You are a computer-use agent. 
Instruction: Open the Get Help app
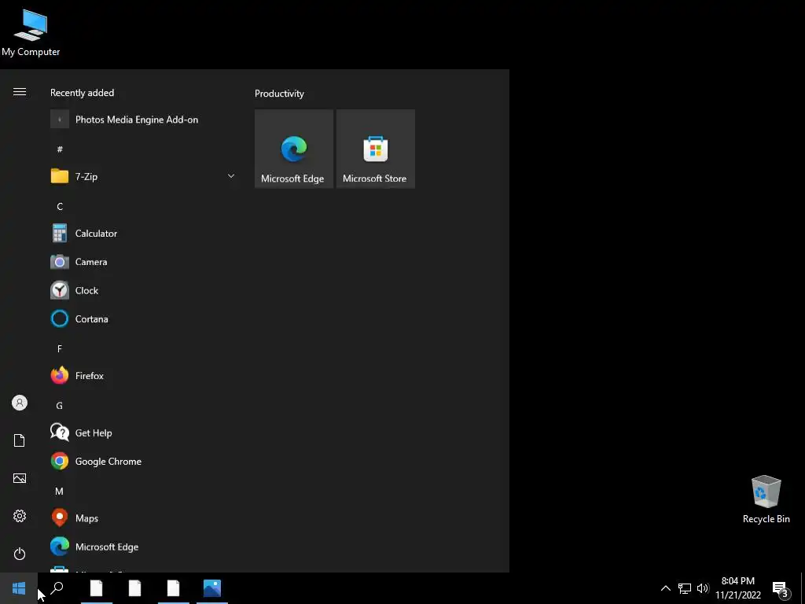click(x=144, y=433)
